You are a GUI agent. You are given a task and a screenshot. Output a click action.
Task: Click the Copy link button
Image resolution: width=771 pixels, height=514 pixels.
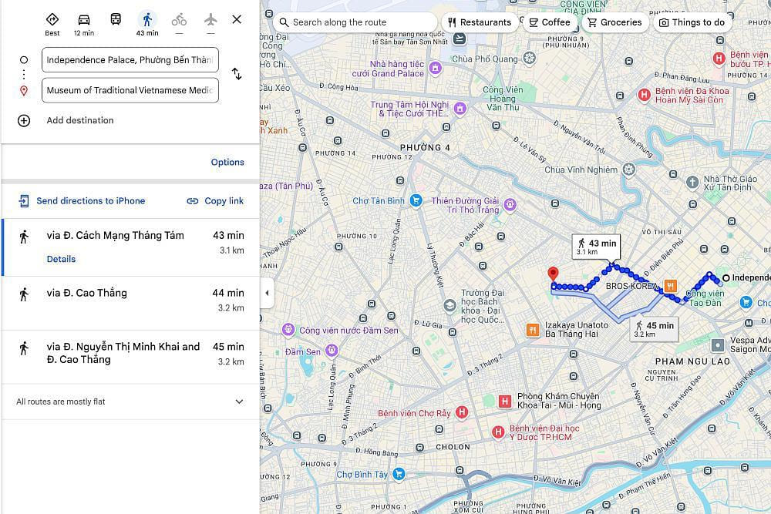(x=215, y=201)
